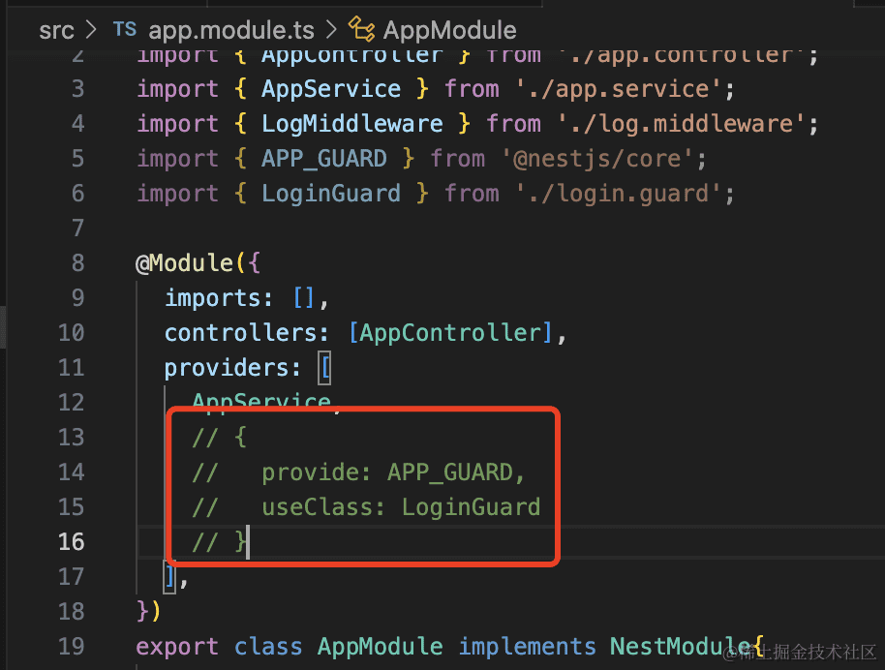Click the TS file icon in breadcrumb
The height and width of the screenshot is (670, 885).
125,29
